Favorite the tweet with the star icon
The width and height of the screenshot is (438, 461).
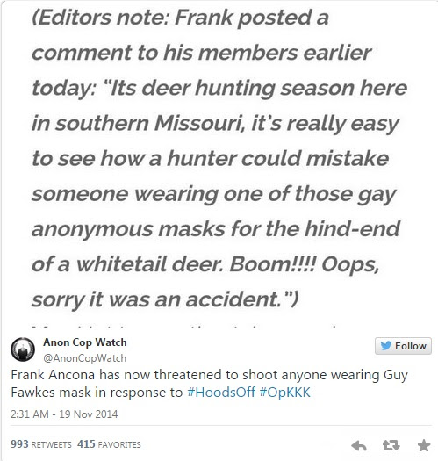(x=424, y=445)
